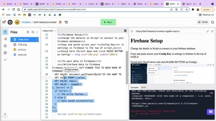Screen dimensions: 216x121
Task: Click the Firebase Setup heading in preview
Action: 146,41
